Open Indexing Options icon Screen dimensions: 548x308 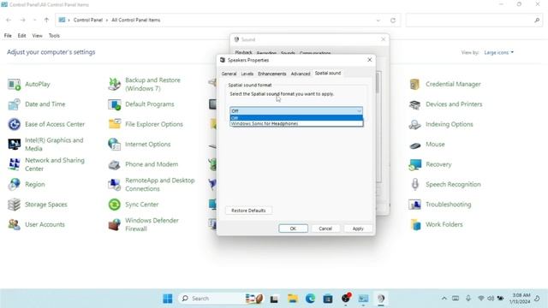[414, 124]
